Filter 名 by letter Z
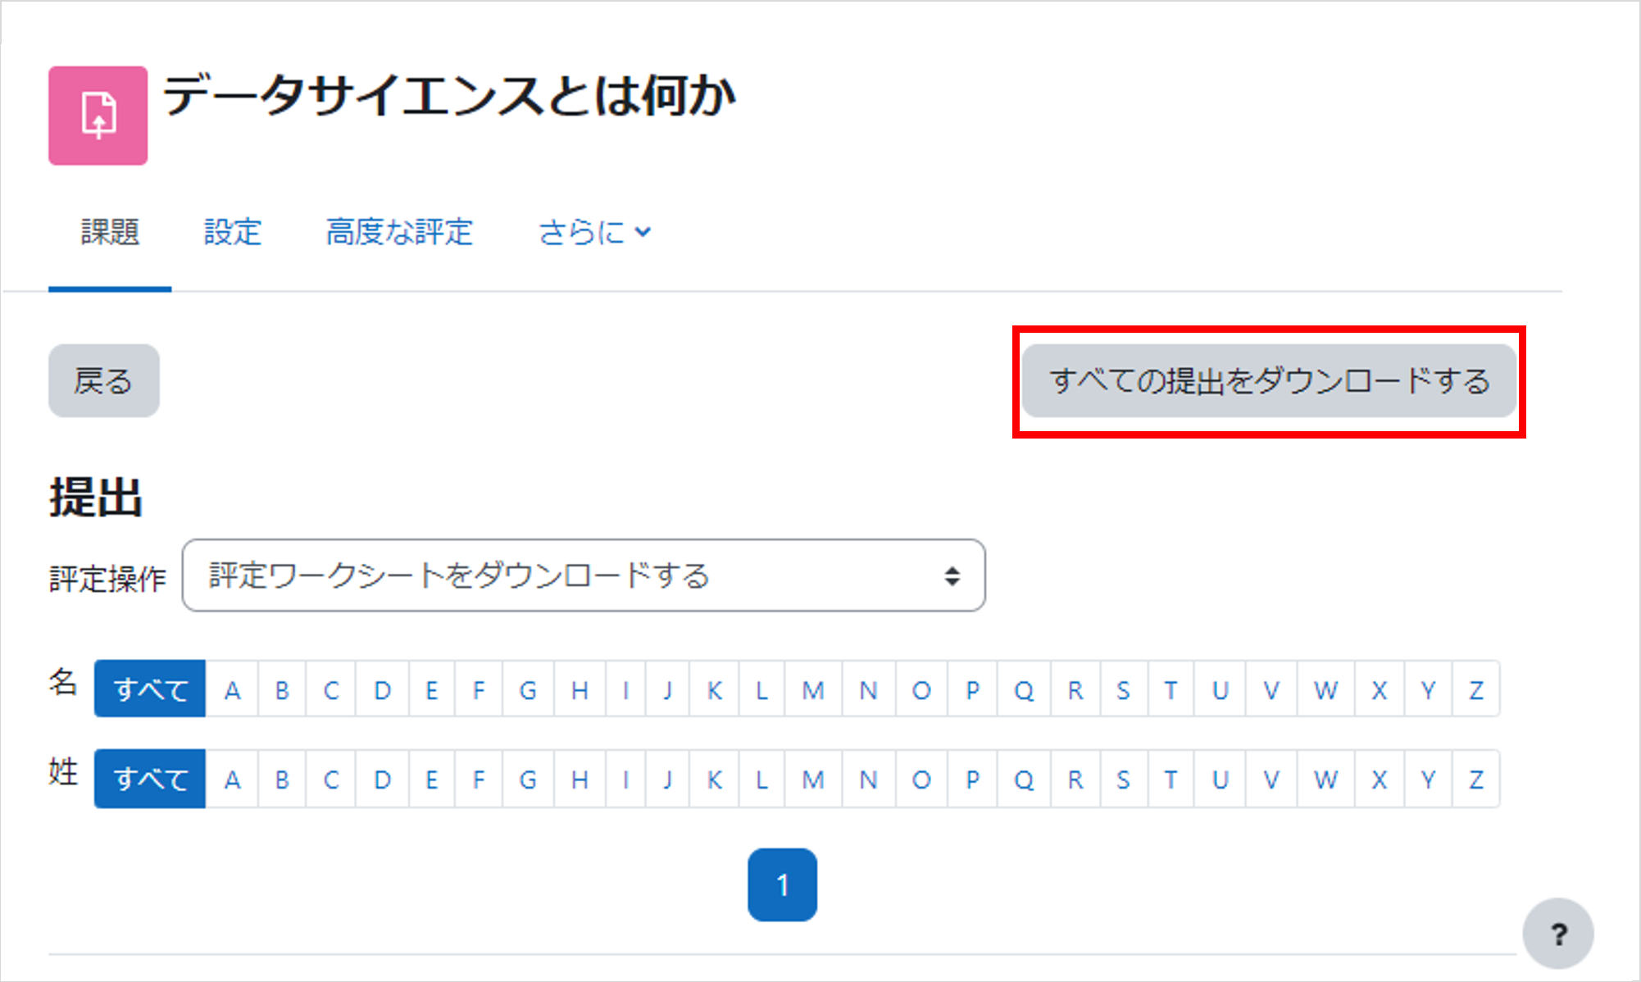 (x=1476, y=689)
